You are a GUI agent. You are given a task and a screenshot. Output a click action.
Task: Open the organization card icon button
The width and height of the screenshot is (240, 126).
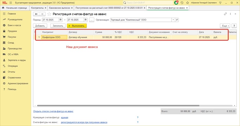tap(177, 20)
